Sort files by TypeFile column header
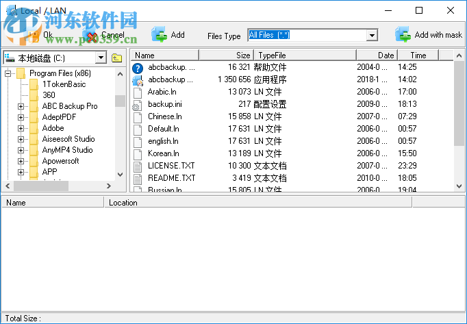 [305, 55]
